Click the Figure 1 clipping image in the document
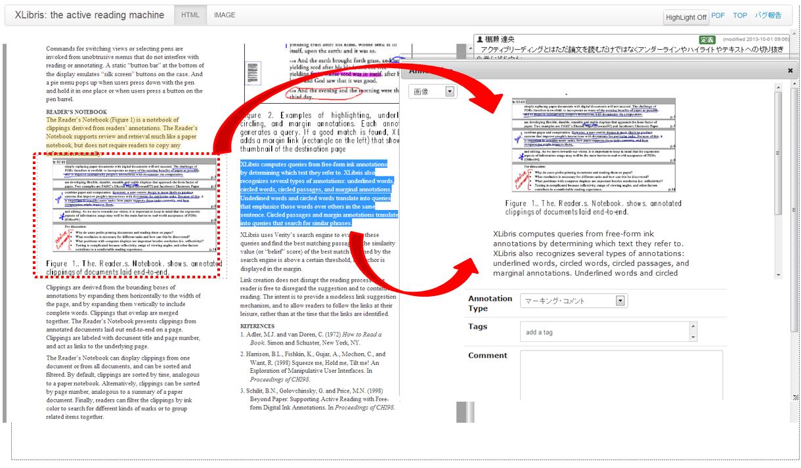Screen dimensions: 801x468 point(127,205)
